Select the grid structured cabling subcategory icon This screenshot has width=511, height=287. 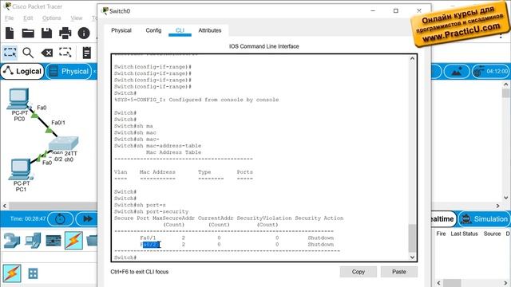[33, 273]
